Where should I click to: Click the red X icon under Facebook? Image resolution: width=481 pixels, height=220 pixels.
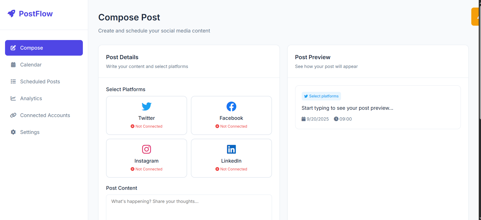tap(217, 126)
